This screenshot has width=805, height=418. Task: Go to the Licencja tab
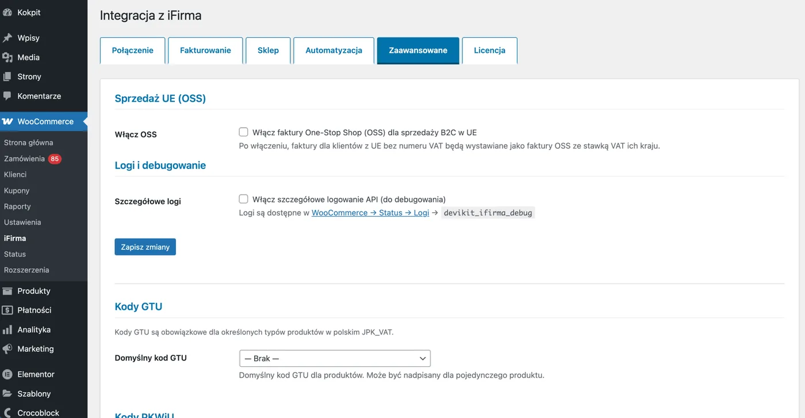click(489, 51)
